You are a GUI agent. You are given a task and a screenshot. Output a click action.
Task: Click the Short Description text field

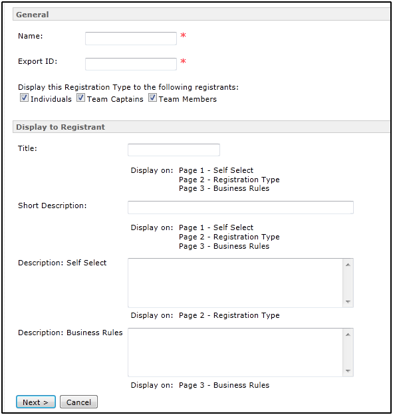pos(241,207)
